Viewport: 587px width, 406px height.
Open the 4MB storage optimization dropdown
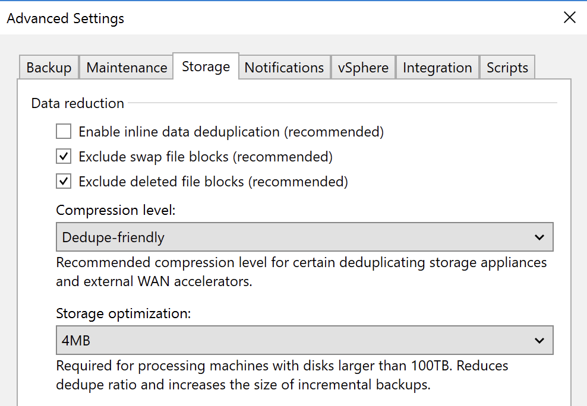tap(304, 340)
